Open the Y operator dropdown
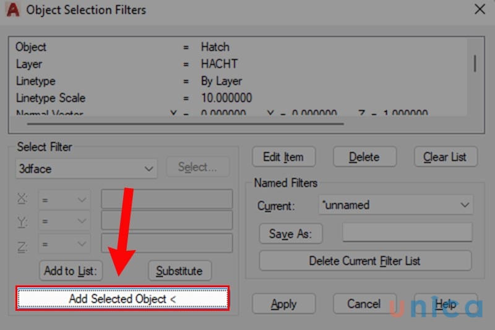The height and width of the screenshot is (330, 495). (64, 221)
